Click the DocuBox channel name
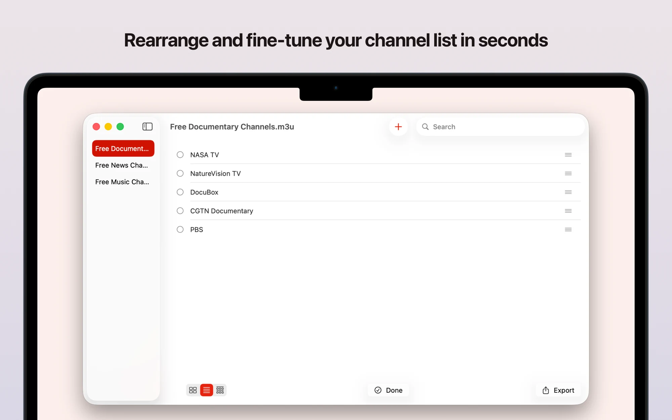 coord(204,192)
